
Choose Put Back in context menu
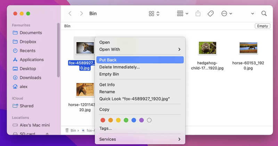point(140,60)
